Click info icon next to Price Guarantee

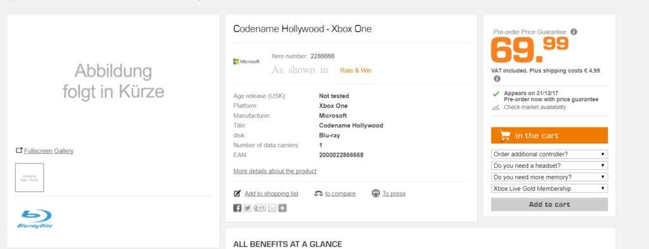tap(574, 32)
